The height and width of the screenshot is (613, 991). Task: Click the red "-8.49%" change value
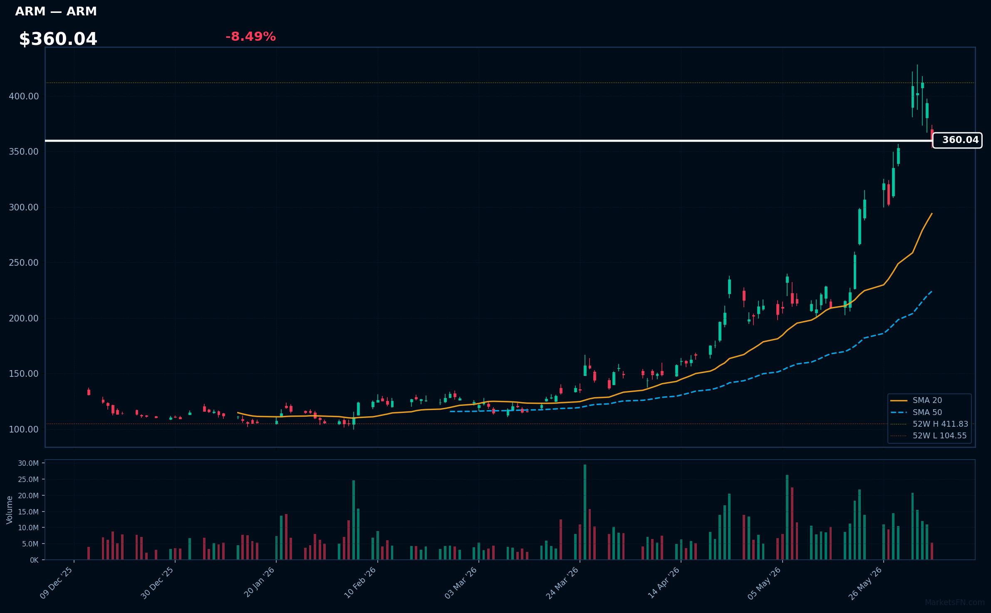[x=250, y=37]
